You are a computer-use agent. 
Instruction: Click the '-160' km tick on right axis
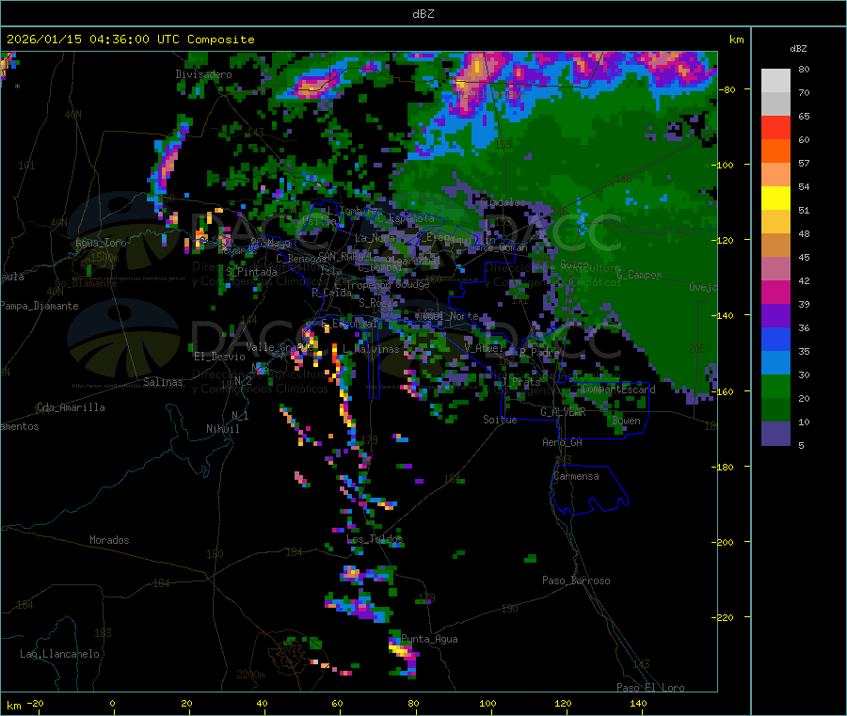click(x=724, y=391)
